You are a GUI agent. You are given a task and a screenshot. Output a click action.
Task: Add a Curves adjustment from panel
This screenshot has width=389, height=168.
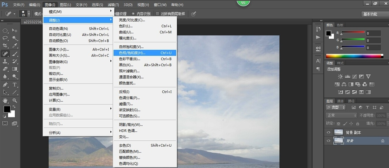[354, 77]
